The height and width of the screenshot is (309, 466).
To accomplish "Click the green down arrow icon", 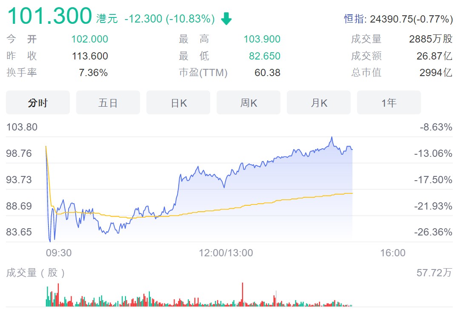I will click(x=226, y=19).
